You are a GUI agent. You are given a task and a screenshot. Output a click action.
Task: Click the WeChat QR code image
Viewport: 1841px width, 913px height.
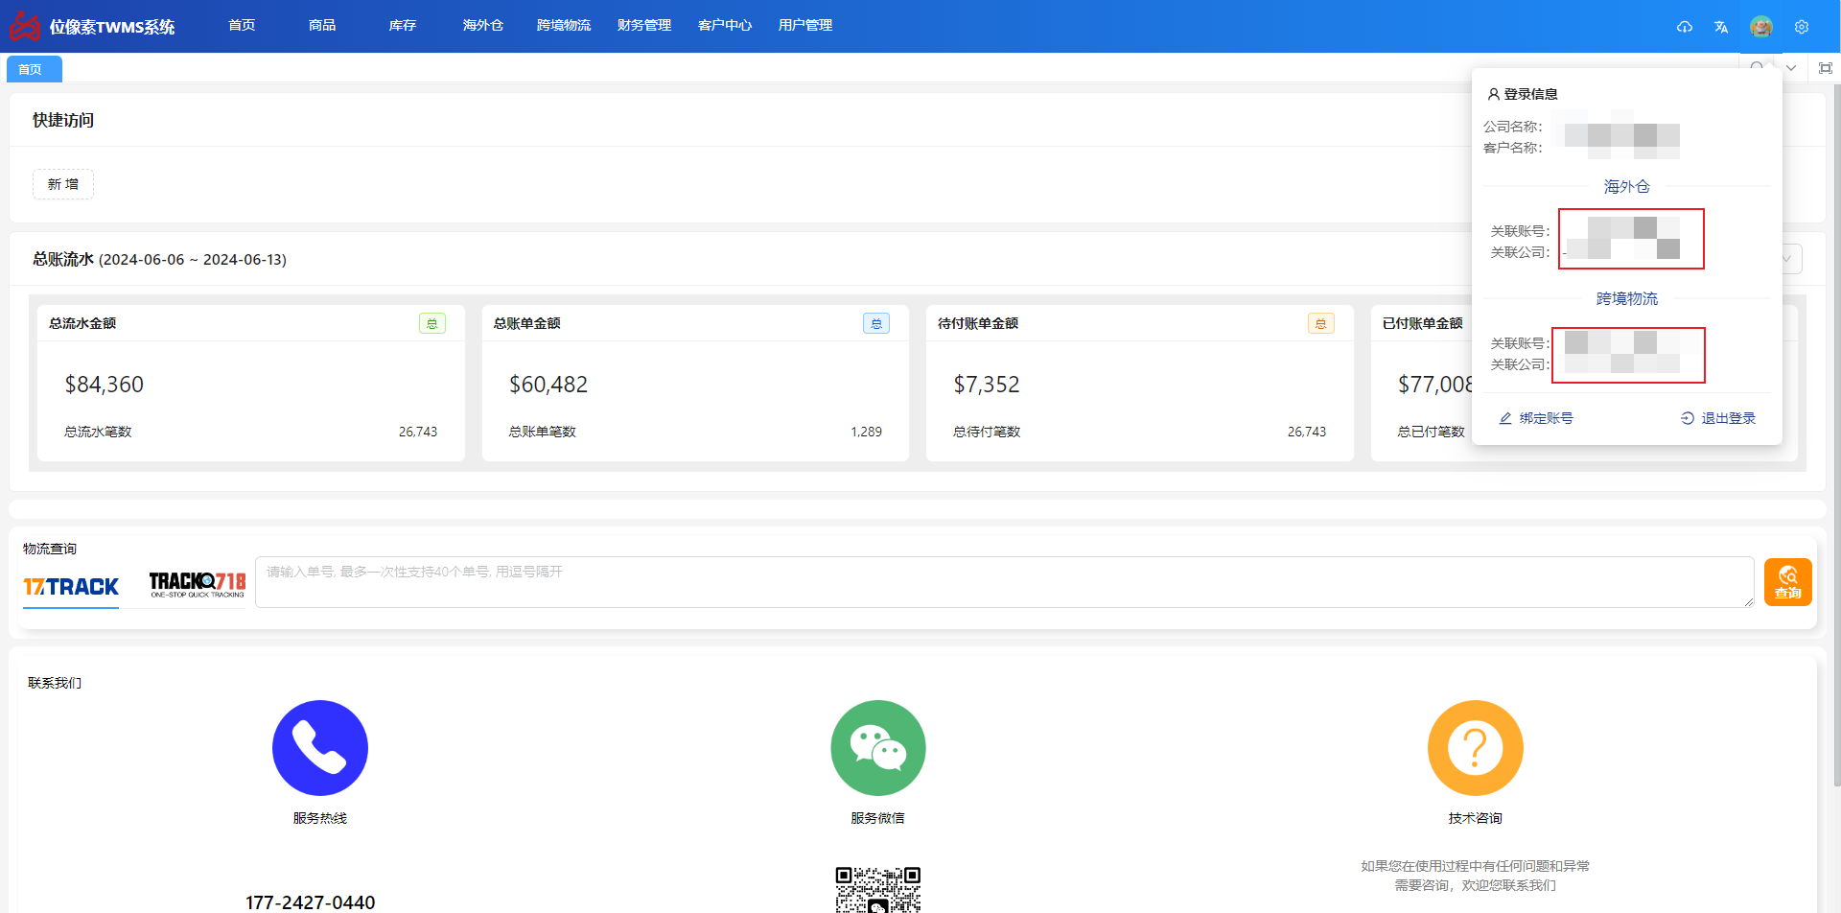(878, 889)
